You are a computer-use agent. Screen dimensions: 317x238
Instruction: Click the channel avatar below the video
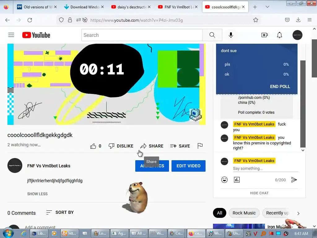pyautogui.click(x=15, y=165)
